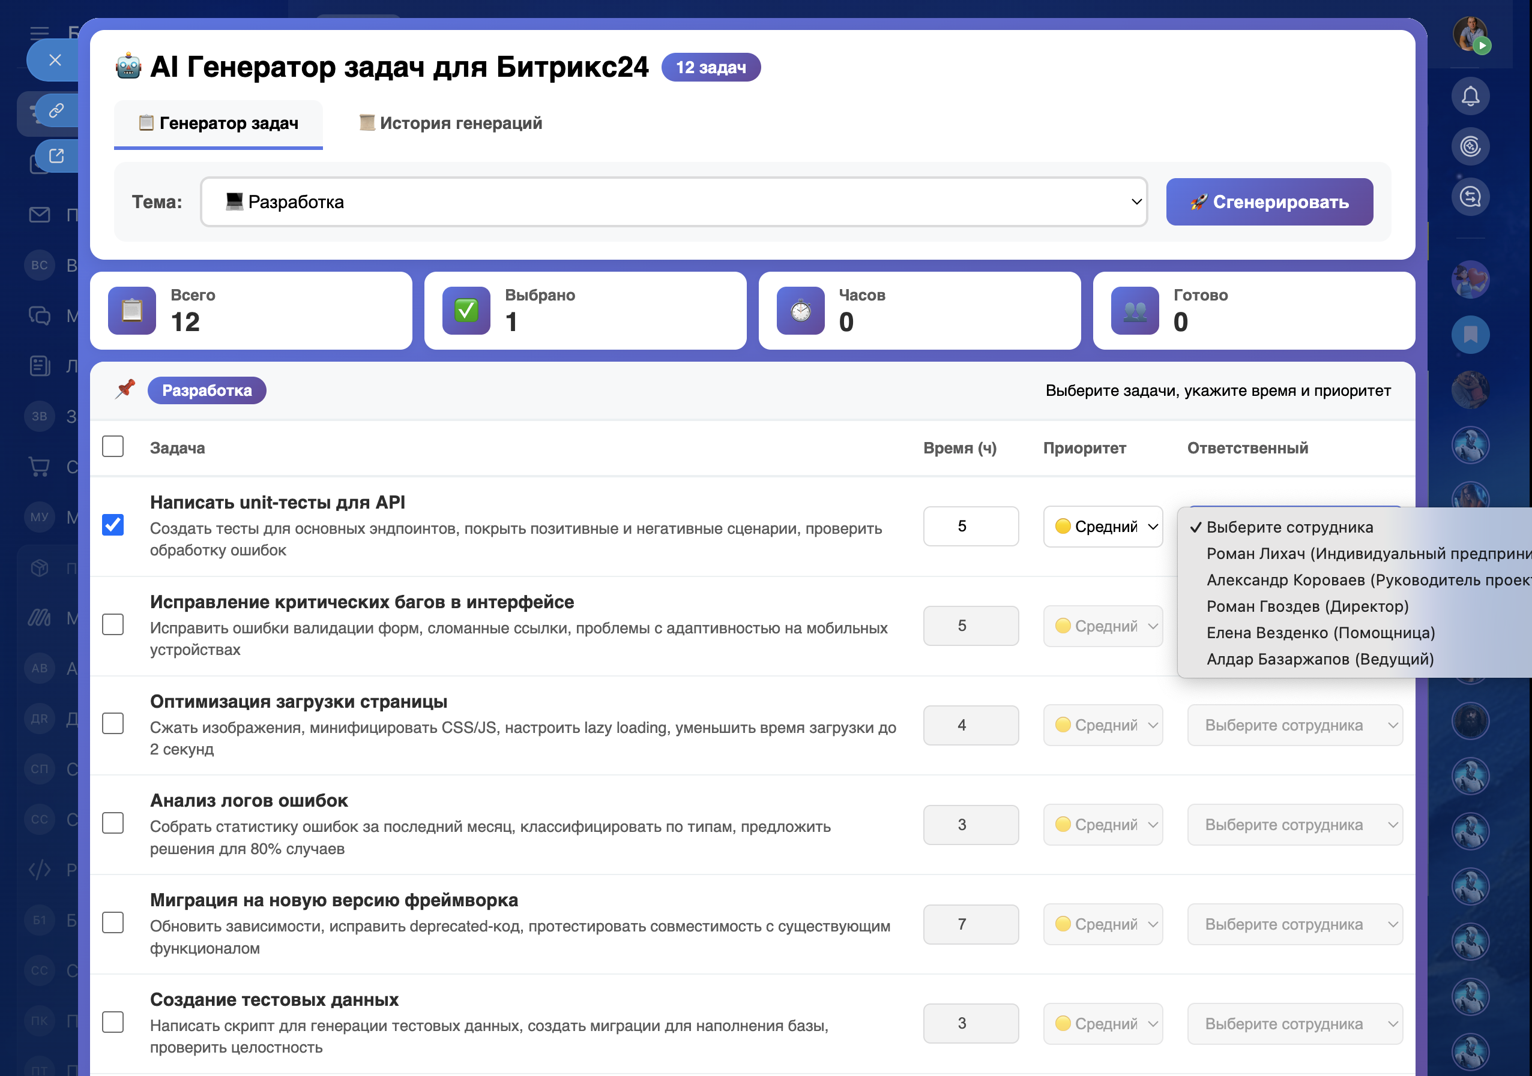The width and height of the screenshot is (1532, 1076).
Task: Click the bookmark icon in right sidebar
Action: (x=1470, y=334)
